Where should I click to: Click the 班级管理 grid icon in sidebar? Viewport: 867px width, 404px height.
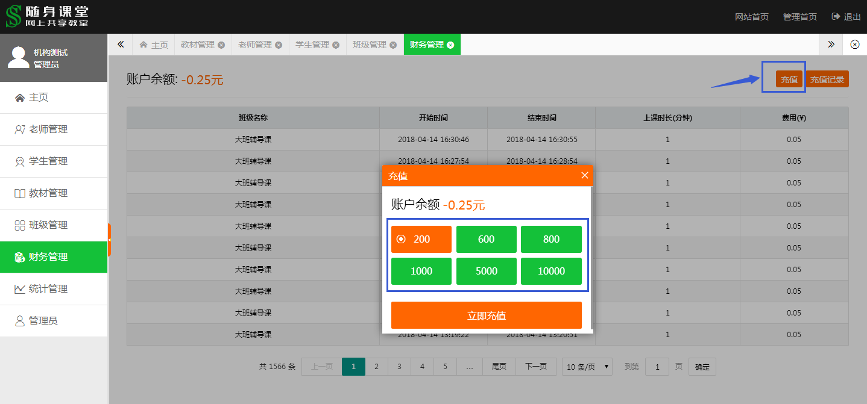[x=20, y=225]
